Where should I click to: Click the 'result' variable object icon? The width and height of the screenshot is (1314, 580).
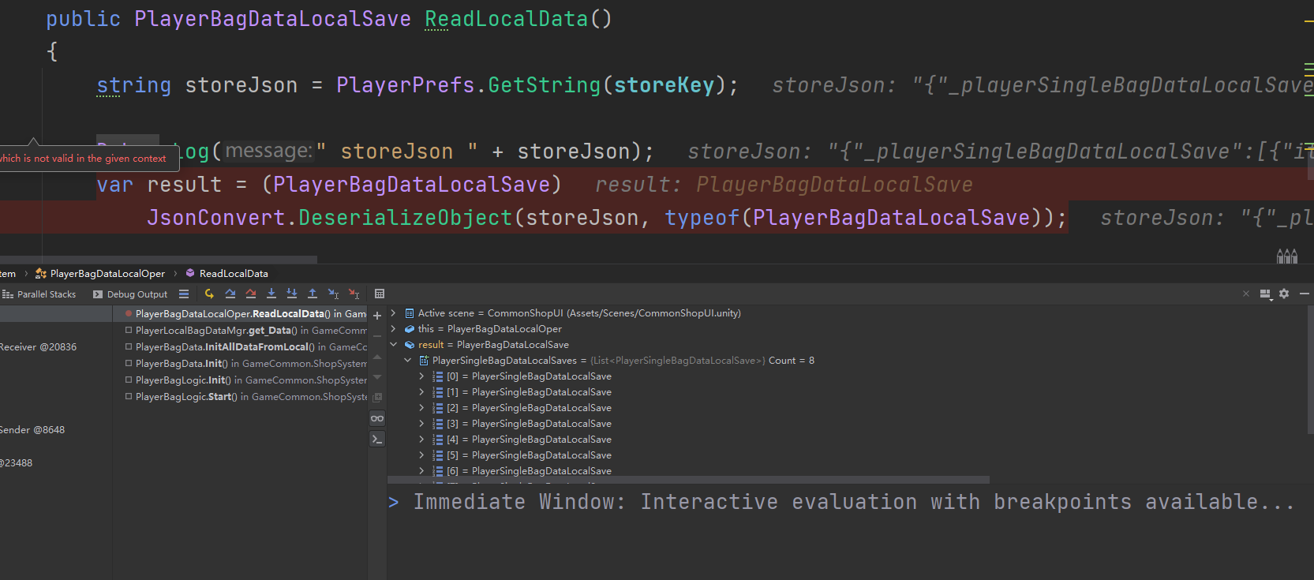(x=410, y=345)
